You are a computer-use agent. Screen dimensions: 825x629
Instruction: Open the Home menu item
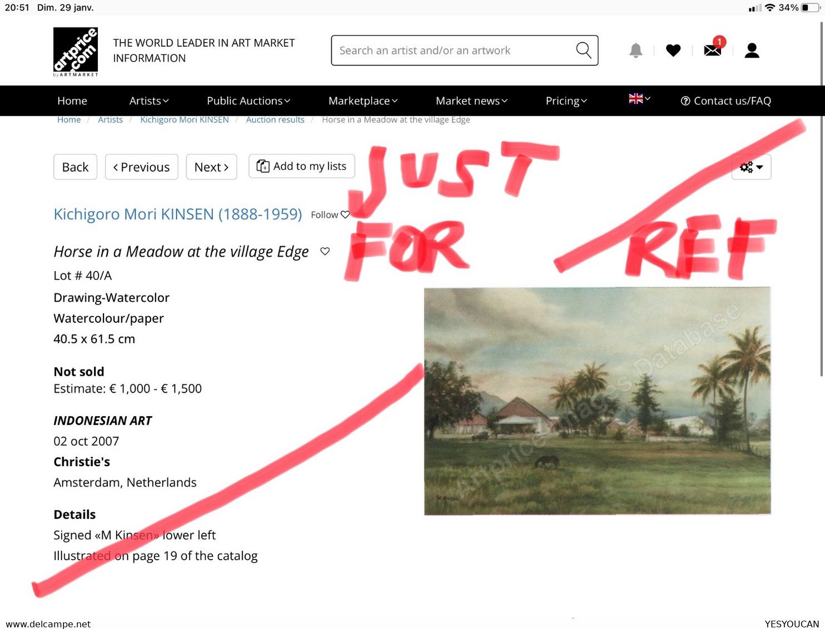72,101
